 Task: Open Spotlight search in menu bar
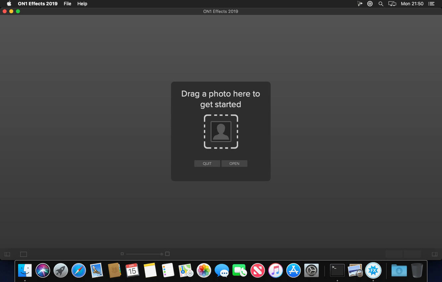pos(381,3)
